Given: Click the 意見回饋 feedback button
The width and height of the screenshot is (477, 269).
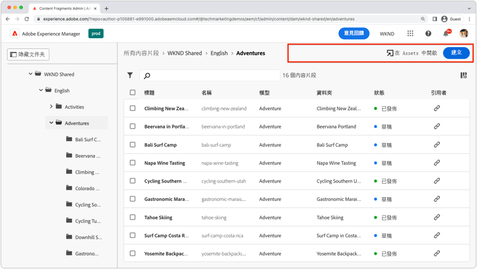Looking at the screenshot, I should 354,33.
